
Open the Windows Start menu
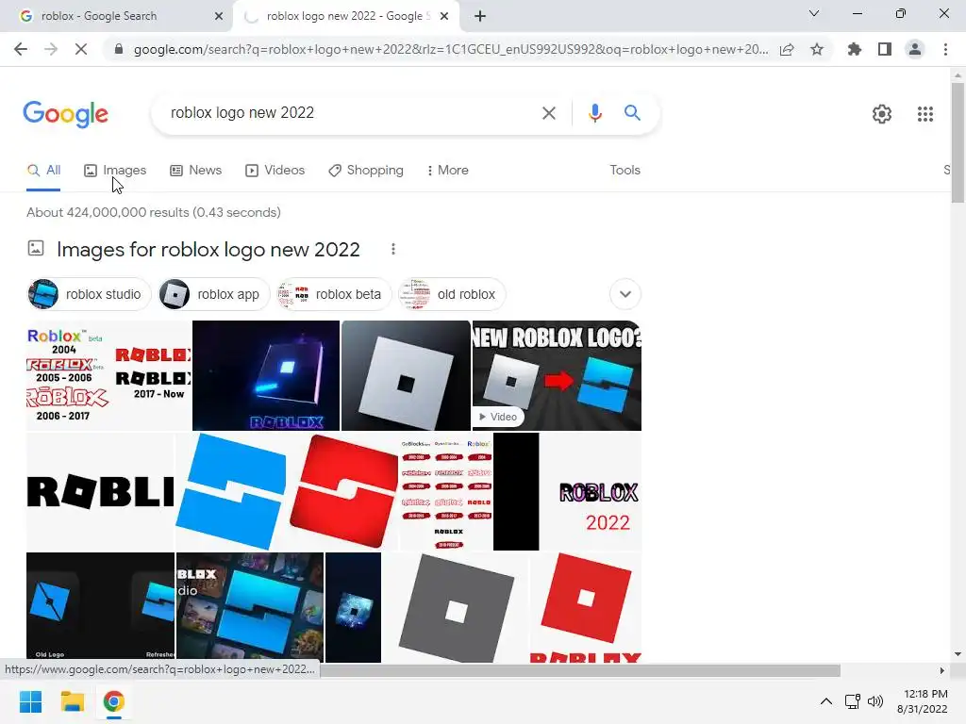point(31,701)
